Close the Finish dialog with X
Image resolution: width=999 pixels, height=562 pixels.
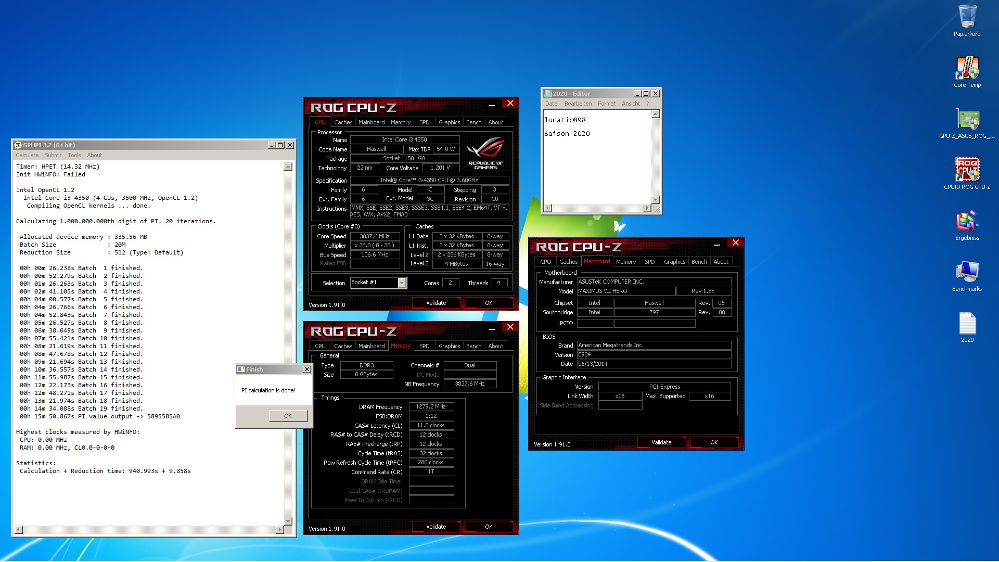pos(306,369)
